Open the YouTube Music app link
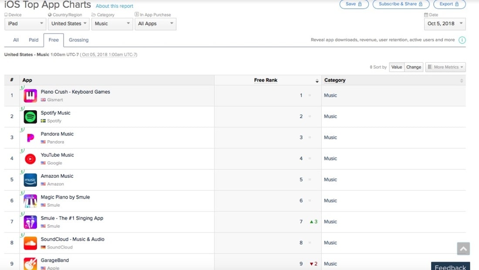 pyautogui.click(x=57, y=155)
